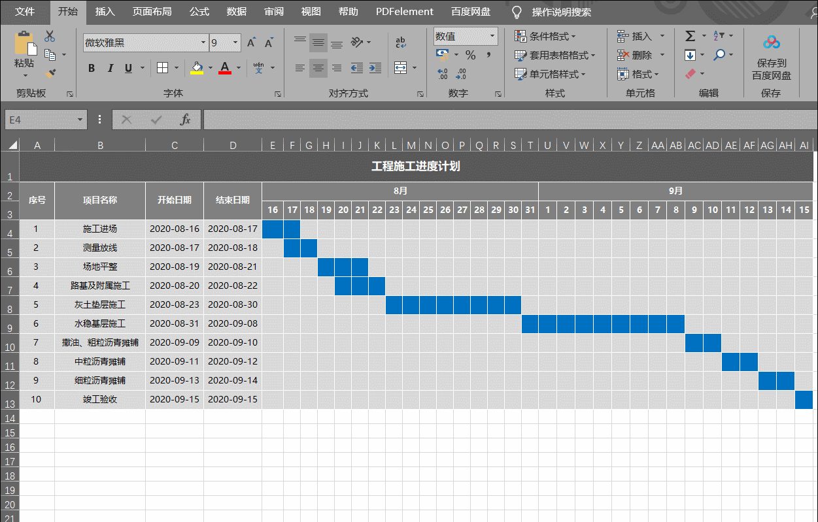Open the font name 微软雅黑 dropdown

point(203,43)
